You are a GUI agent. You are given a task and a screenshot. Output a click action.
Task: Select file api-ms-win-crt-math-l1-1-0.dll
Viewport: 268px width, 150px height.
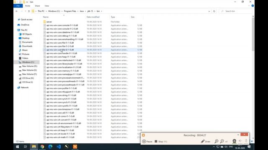[60, 137]
